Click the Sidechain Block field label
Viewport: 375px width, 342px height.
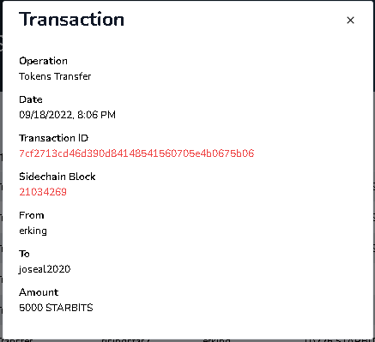(x=57, y=177)
